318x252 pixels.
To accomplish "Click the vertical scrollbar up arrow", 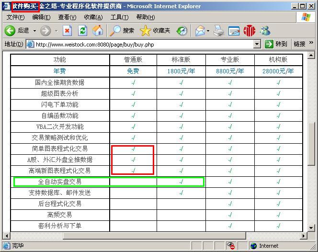I will [x=311, y=55].
